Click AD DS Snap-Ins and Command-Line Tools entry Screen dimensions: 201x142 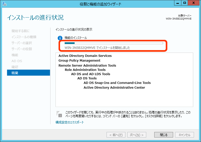[x=117, y=83]
